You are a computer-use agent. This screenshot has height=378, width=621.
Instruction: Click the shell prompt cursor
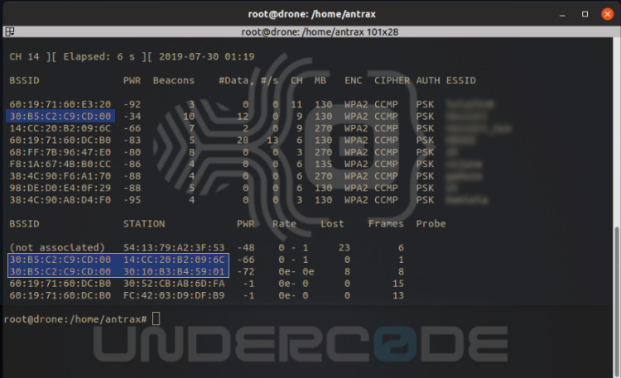(x=156, y=318)
